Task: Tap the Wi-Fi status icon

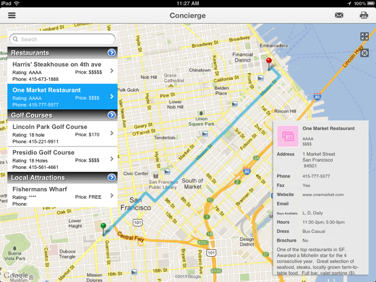Action: tap(17, 3)
